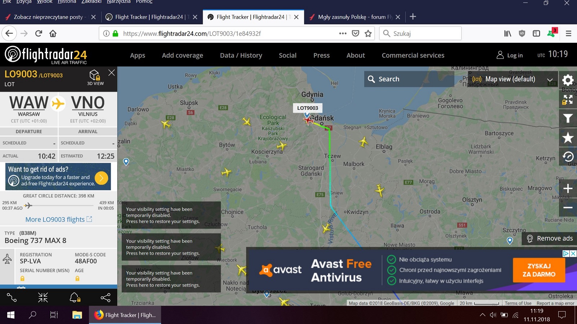Toggle fullscreen map mode

pyautogui.click(x=568, y=100)
